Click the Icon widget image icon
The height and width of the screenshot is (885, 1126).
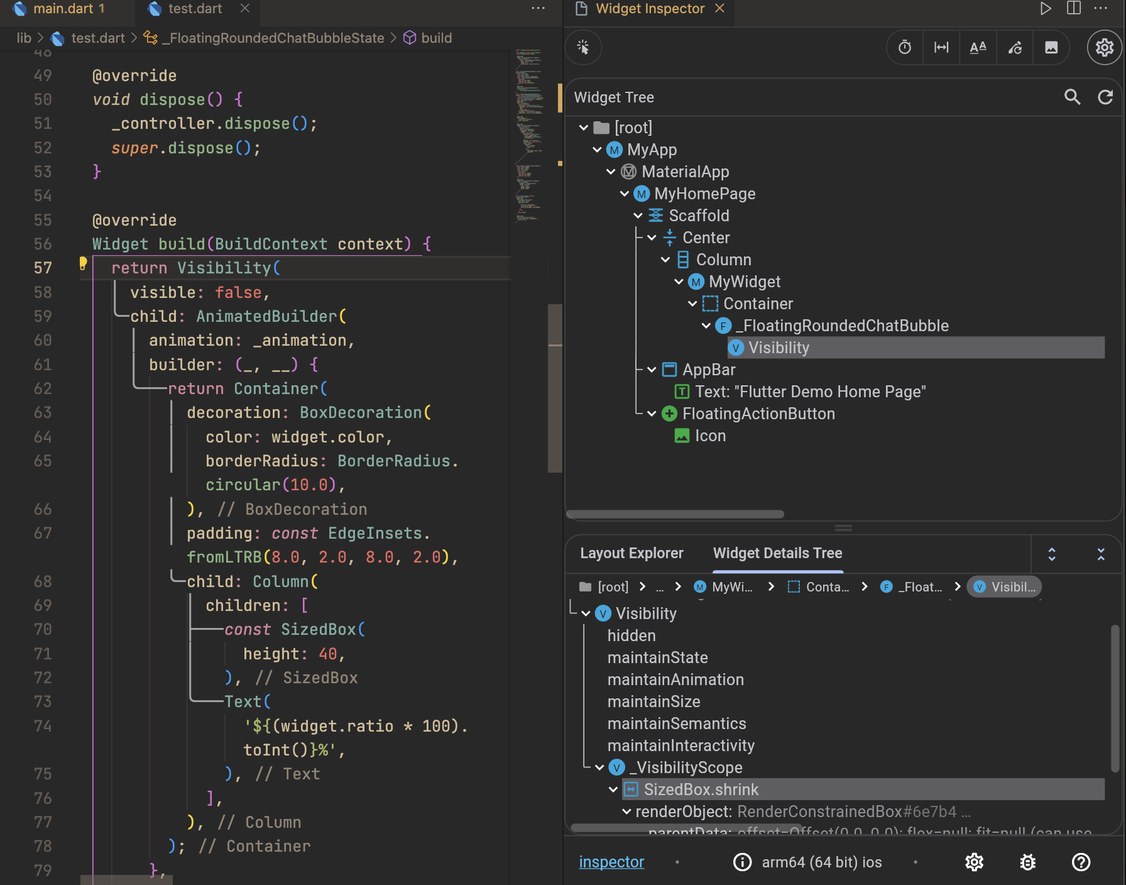[x=682, y=436]
